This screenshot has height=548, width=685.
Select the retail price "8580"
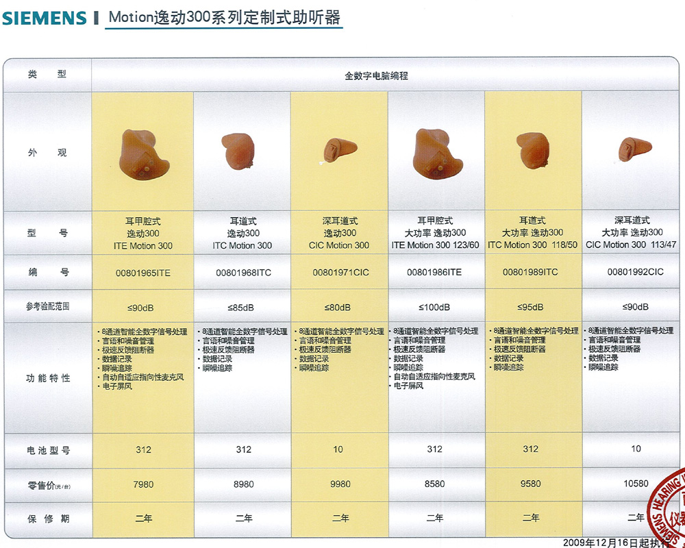(435, 484)
